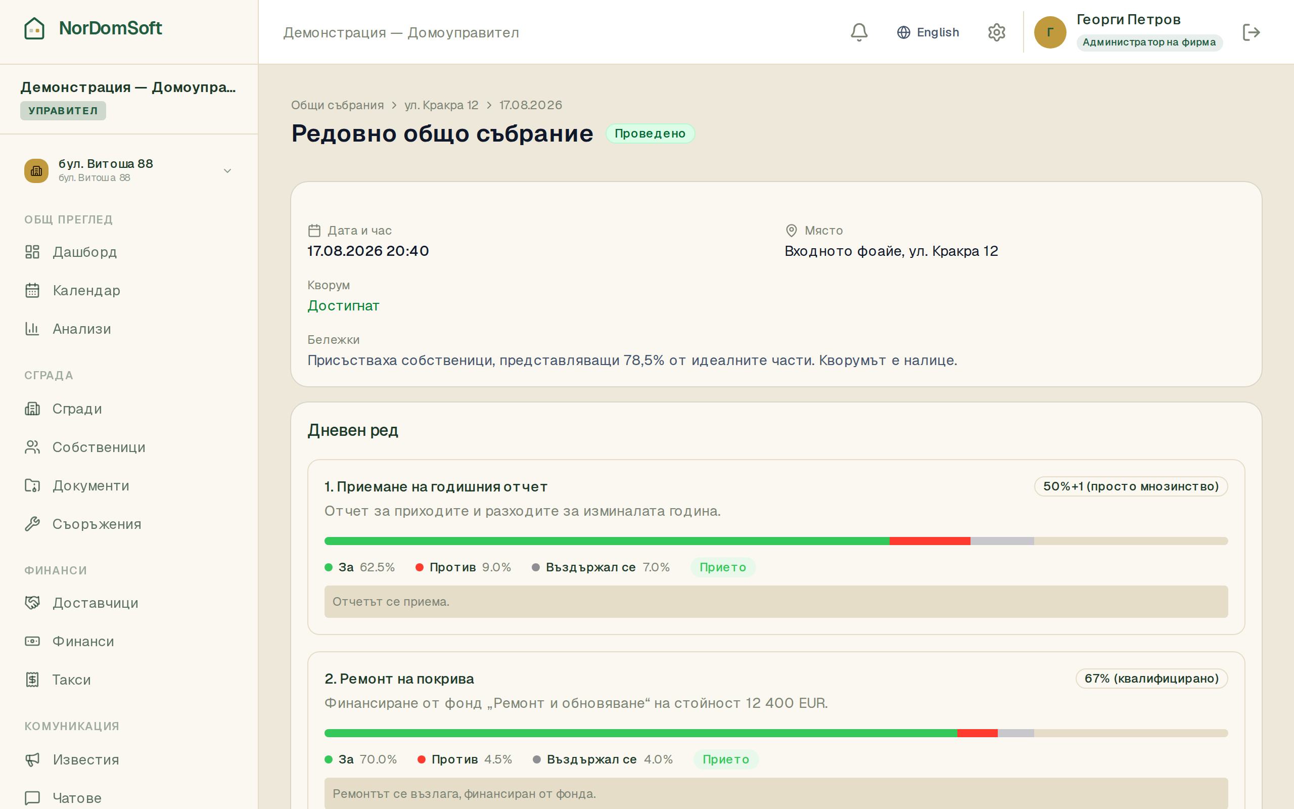The width and height of the screenshot is (1294, 809).
Task: Open Документи in the sidebar
Action: [129, 486]
